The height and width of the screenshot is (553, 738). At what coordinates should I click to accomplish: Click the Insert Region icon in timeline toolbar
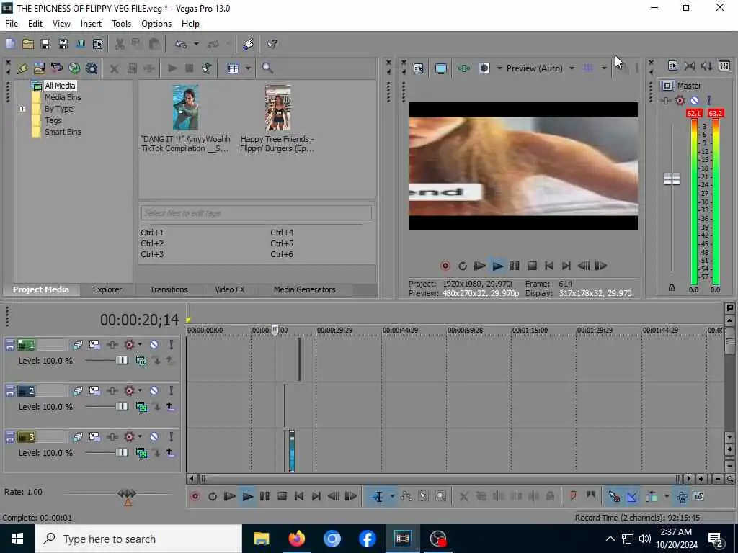(591, 496)
